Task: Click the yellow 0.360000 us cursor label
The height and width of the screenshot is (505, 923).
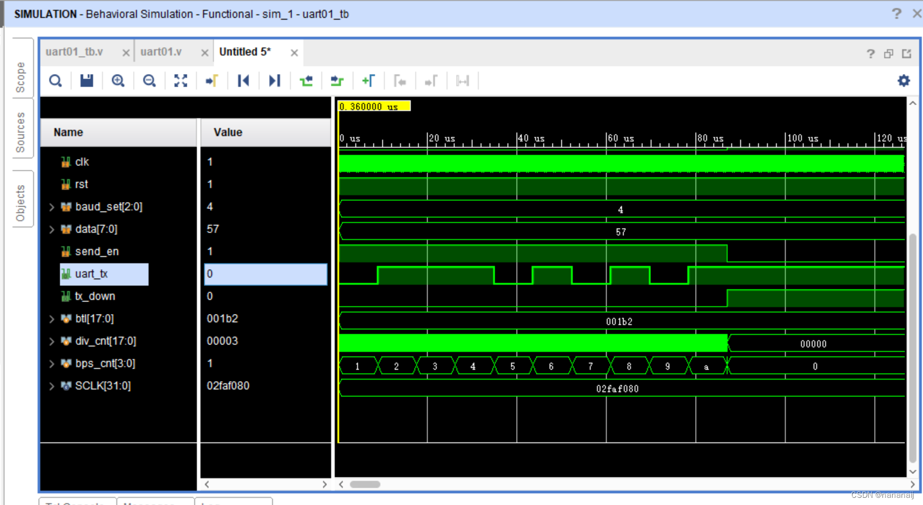Action: click(374, 106)
